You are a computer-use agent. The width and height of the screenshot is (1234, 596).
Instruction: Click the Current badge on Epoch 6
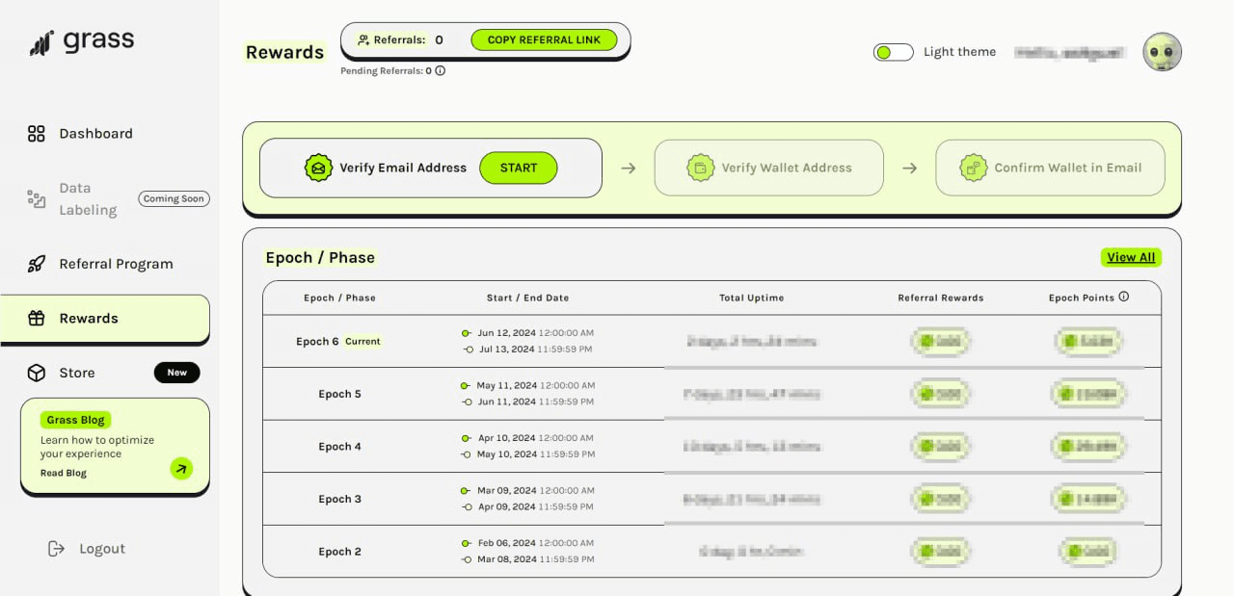[x=362, y=342]
